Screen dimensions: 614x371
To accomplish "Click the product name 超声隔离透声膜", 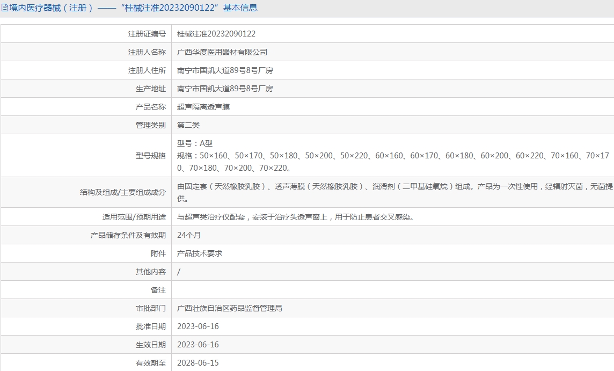I will click(203, 107).
